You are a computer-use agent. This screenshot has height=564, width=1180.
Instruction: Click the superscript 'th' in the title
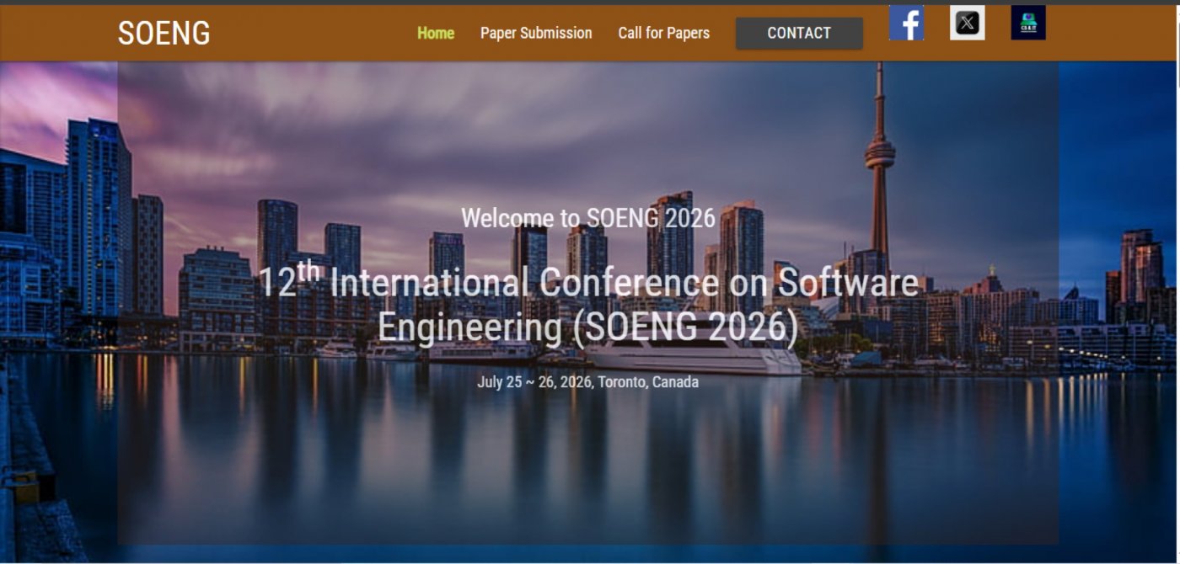[308, 273]
